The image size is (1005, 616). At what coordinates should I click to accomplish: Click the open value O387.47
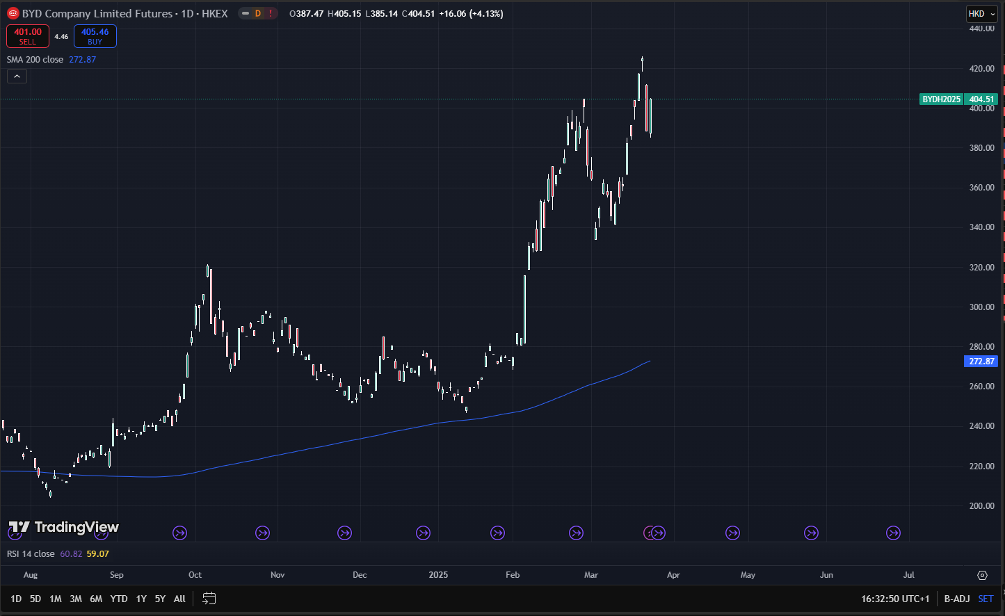(307, 13)
